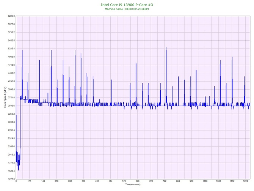The width and height of the screenshot is (254, 191).
Task: Select the 576 seconds x-axis label
Action: coord(124,181)
